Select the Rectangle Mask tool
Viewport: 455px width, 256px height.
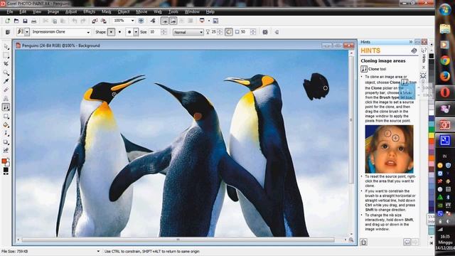pos(6,55)
